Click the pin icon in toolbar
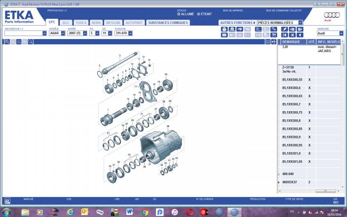This screenshot has width=347, height=217. [x=284, y=29]
